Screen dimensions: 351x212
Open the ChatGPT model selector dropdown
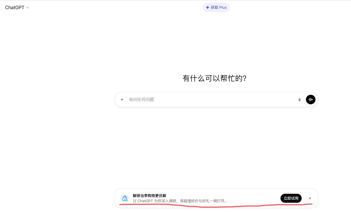(x=17, y=7)
